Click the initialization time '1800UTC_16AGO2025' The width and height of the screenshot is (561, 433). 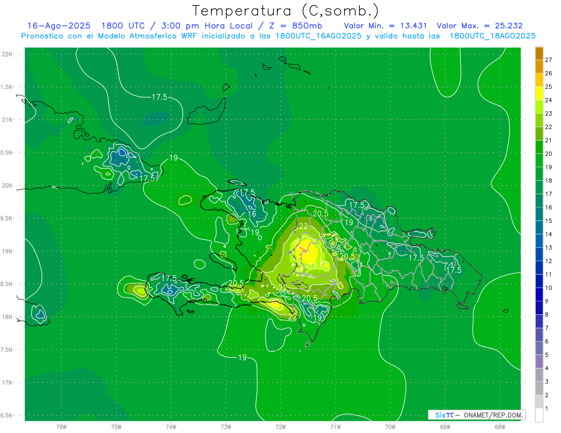click(318, 36)
